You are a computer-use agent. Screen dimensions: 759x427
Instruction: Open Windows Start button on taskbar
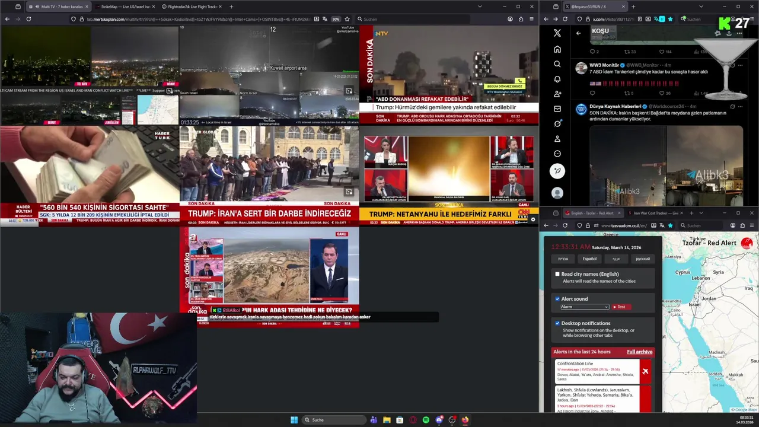click(x=294, y=420)
